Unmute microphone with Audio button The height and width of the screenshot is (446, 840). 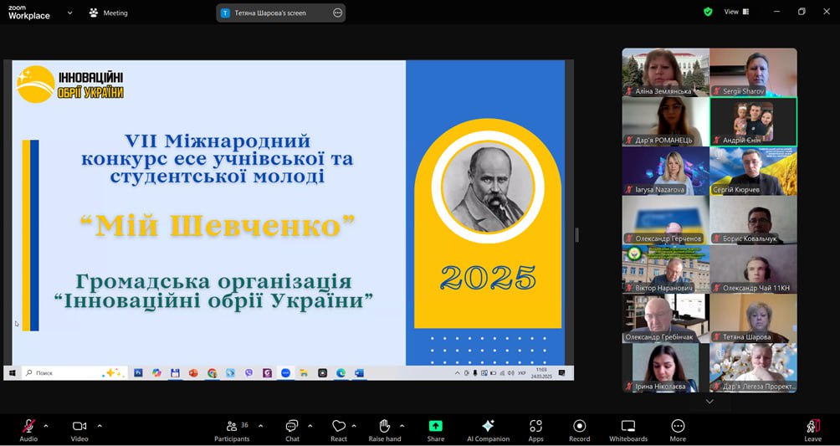28,430
